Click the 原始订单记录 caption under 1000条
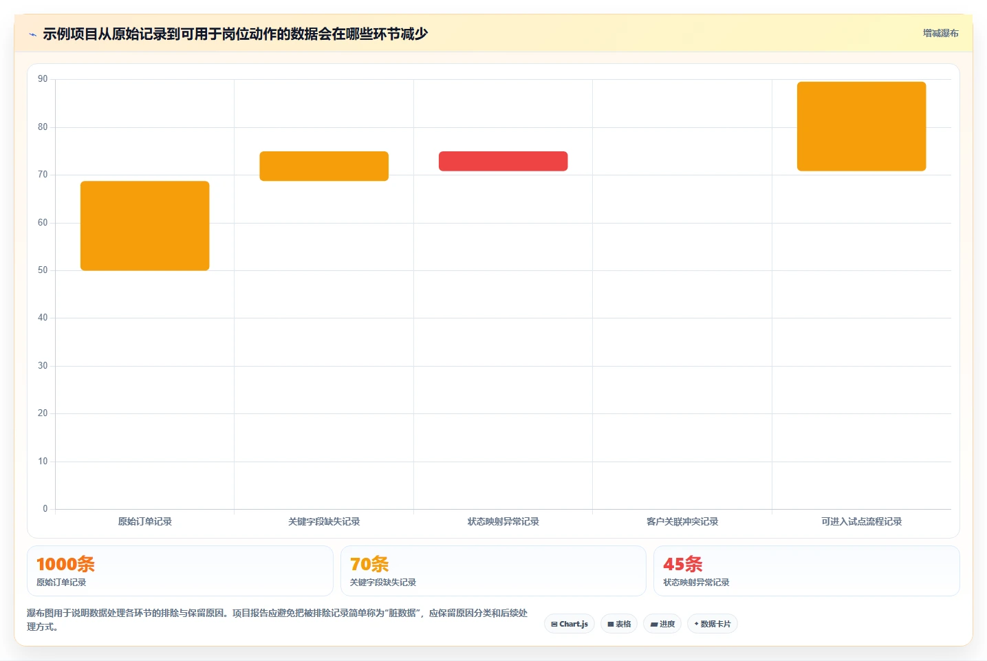This screenshot has height=661, width=987. (61, 582)
